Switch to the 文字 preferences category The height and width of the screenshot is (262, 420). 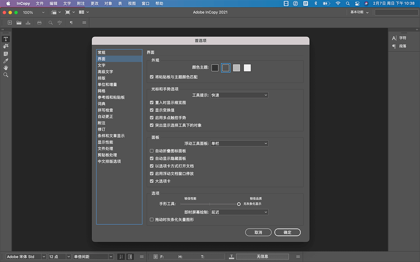point(101,65)
